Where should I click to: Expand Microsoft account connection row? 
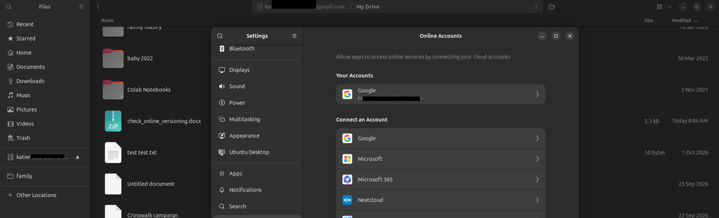click(x=440, y=159)
